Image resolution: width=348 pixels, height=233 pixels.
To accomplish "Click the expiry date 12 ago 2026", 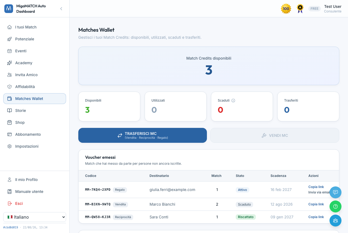I will point(282,204).
